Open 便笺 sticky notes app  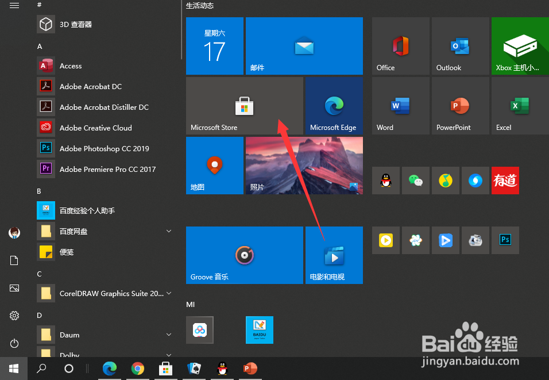point(105,252)
